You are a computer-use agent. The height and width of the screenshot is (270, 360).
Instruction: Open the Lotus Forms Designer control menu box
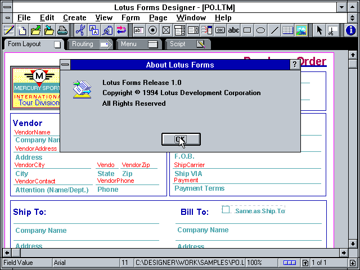pyautogui.click(x=7, y=7)
